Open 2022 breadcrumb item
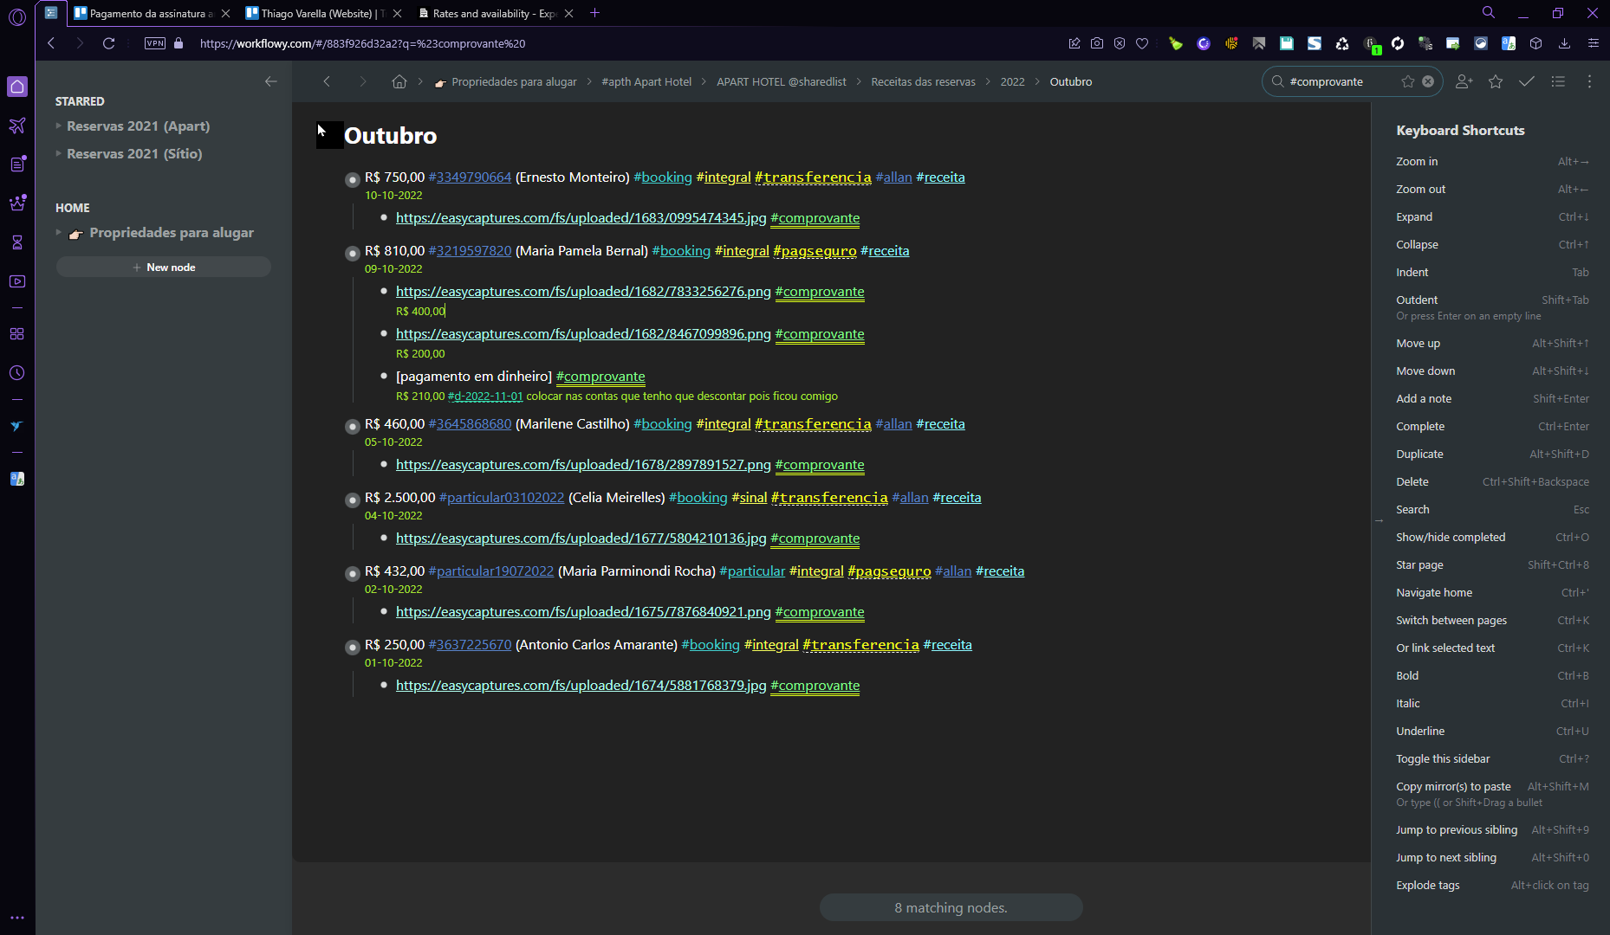This screenshot has width=1610, height=935. click(x=1012, y=82)
